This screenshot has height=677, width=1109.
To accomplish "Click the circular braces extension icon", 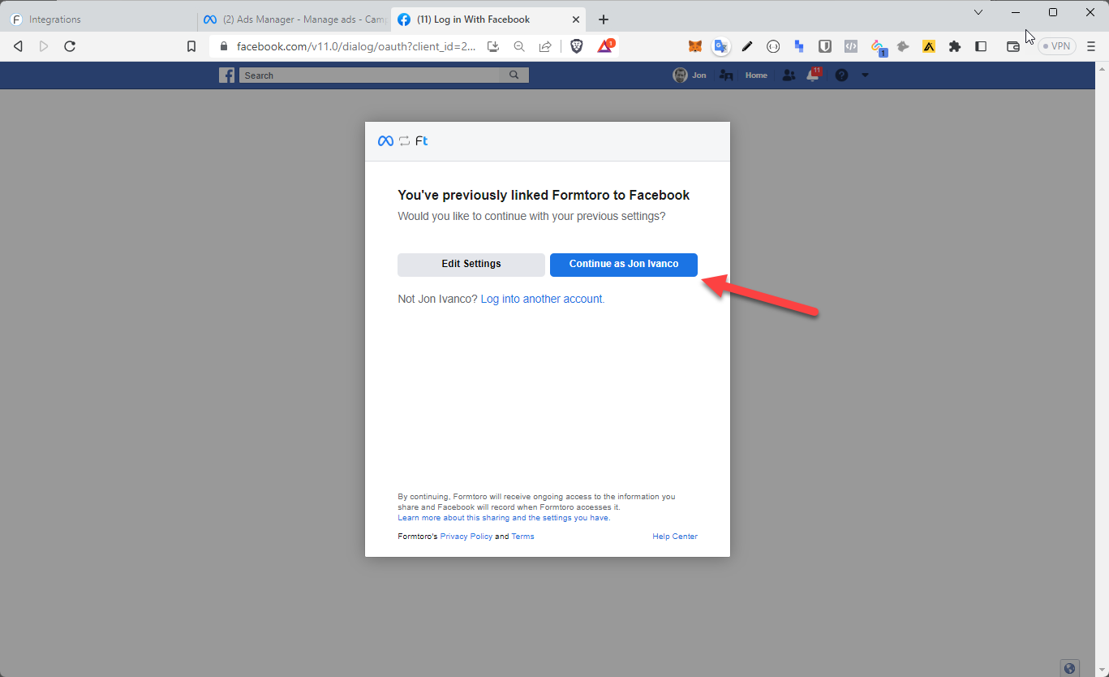I will (x=773, y=46).
